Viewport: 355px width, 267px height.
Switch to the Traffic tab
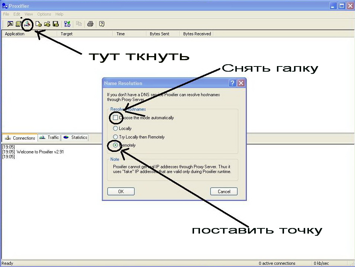(x=49, y=137)
